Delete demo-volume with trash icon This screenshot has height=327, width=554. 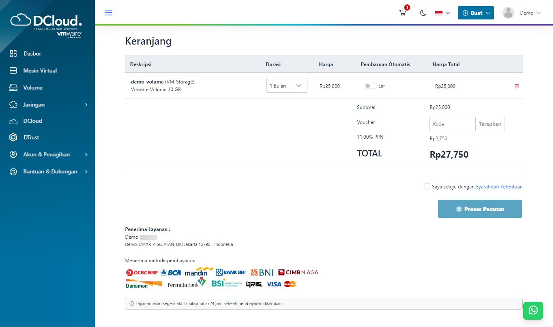click(517, 86)
